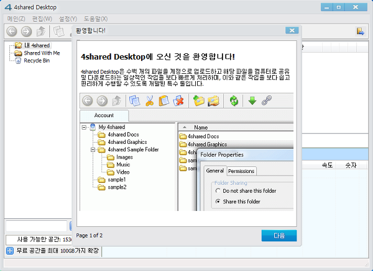Collapse the My 4shared tree node
This screenshot has width=373, height=271.
click(84, 127)
